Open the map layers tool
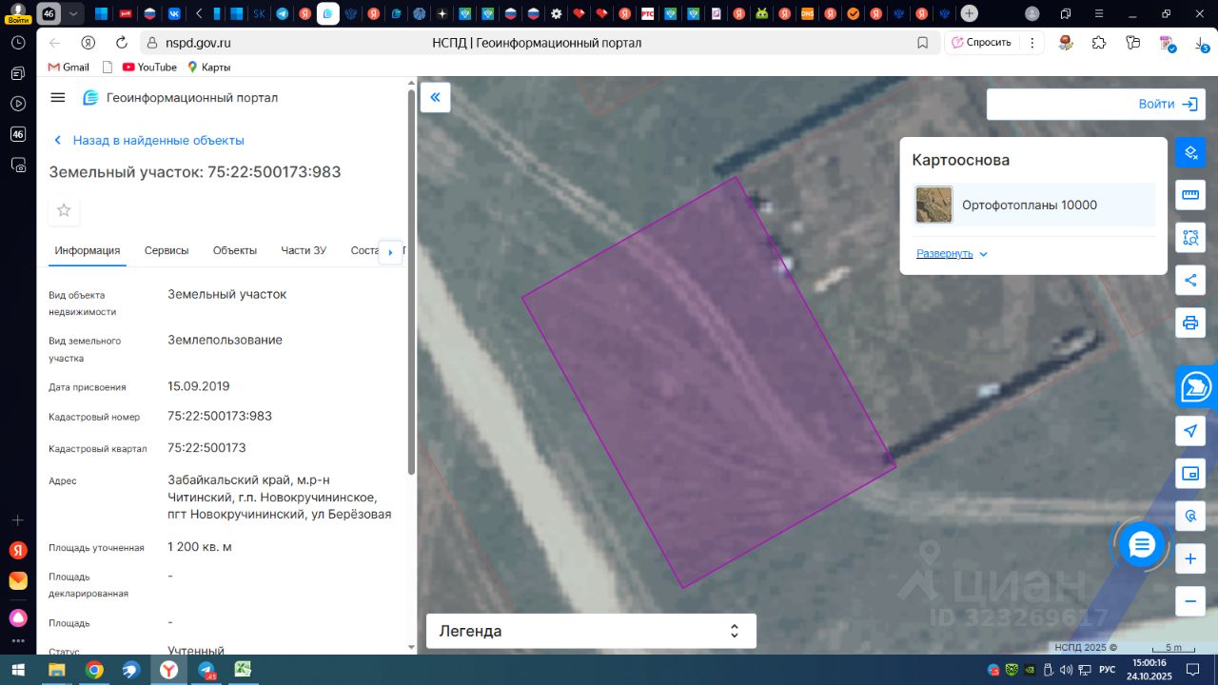 pyautogui.click(x=1190, y=152)
